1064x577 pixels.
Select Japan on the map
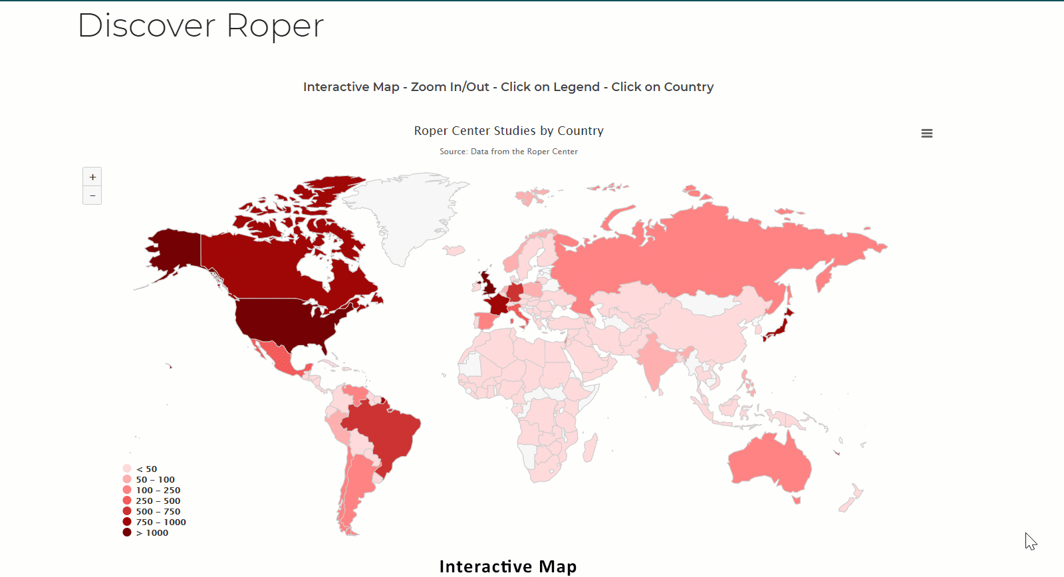point(779,328)
